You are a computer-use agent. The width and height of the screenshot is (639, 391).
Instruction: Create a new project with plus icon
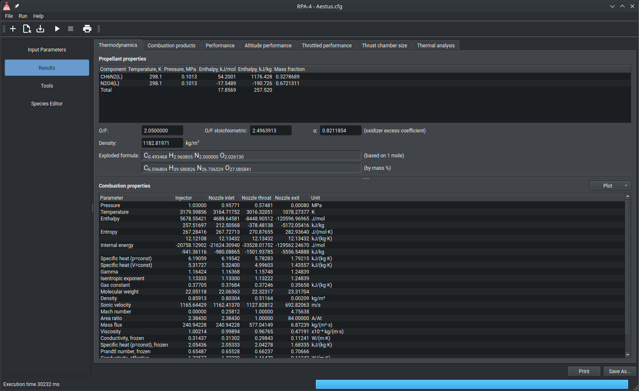[13, 29]
